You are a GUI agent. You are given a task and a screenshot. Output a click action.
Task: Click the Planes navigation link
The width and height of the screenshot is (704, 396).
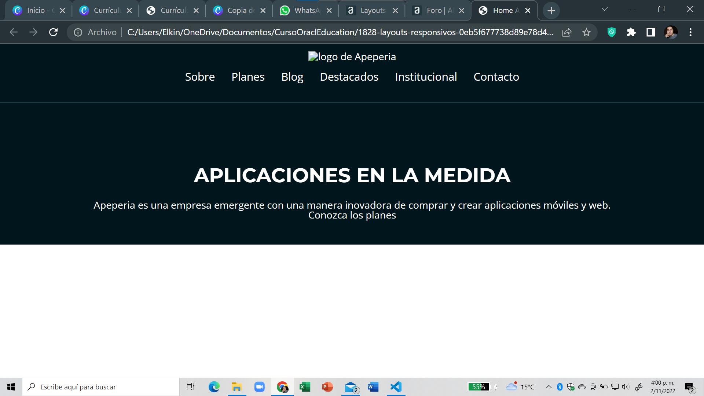coord(247,76)
